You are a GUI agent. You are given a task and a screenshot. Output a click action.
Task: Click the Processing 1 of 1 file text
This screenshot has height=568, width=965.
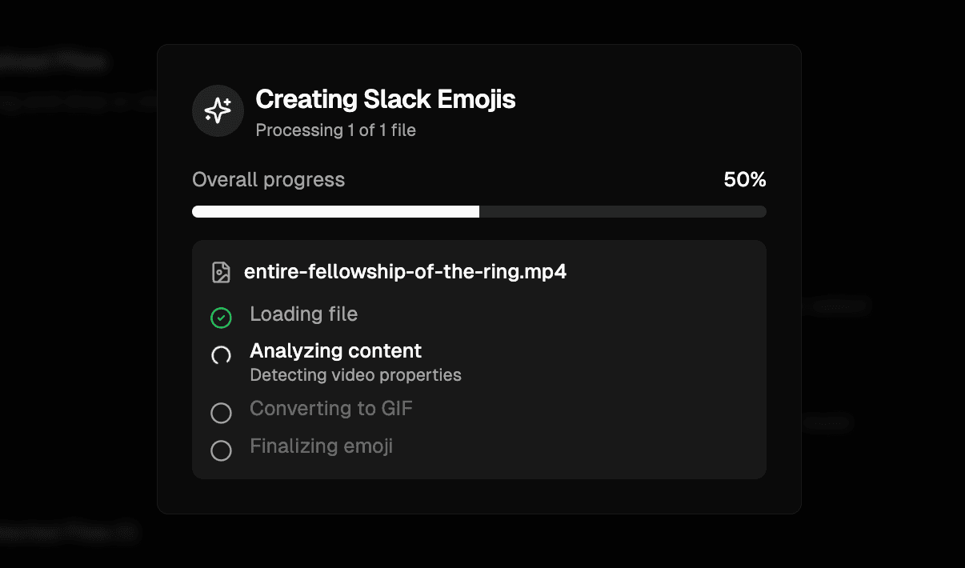click(335, 130)
